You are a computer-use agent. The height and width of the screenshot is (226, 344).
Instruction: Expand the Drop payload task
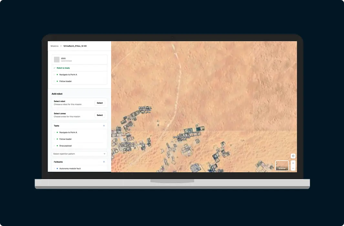click(54, 146)
